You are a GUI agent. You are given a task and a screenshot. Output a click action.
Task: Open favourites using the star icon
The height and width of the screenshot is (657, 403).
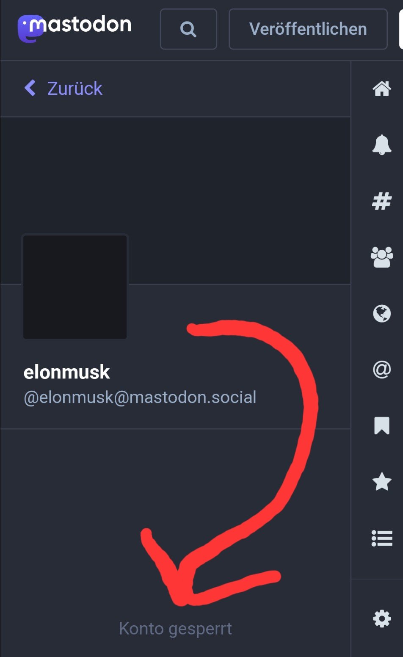point(381,482)
